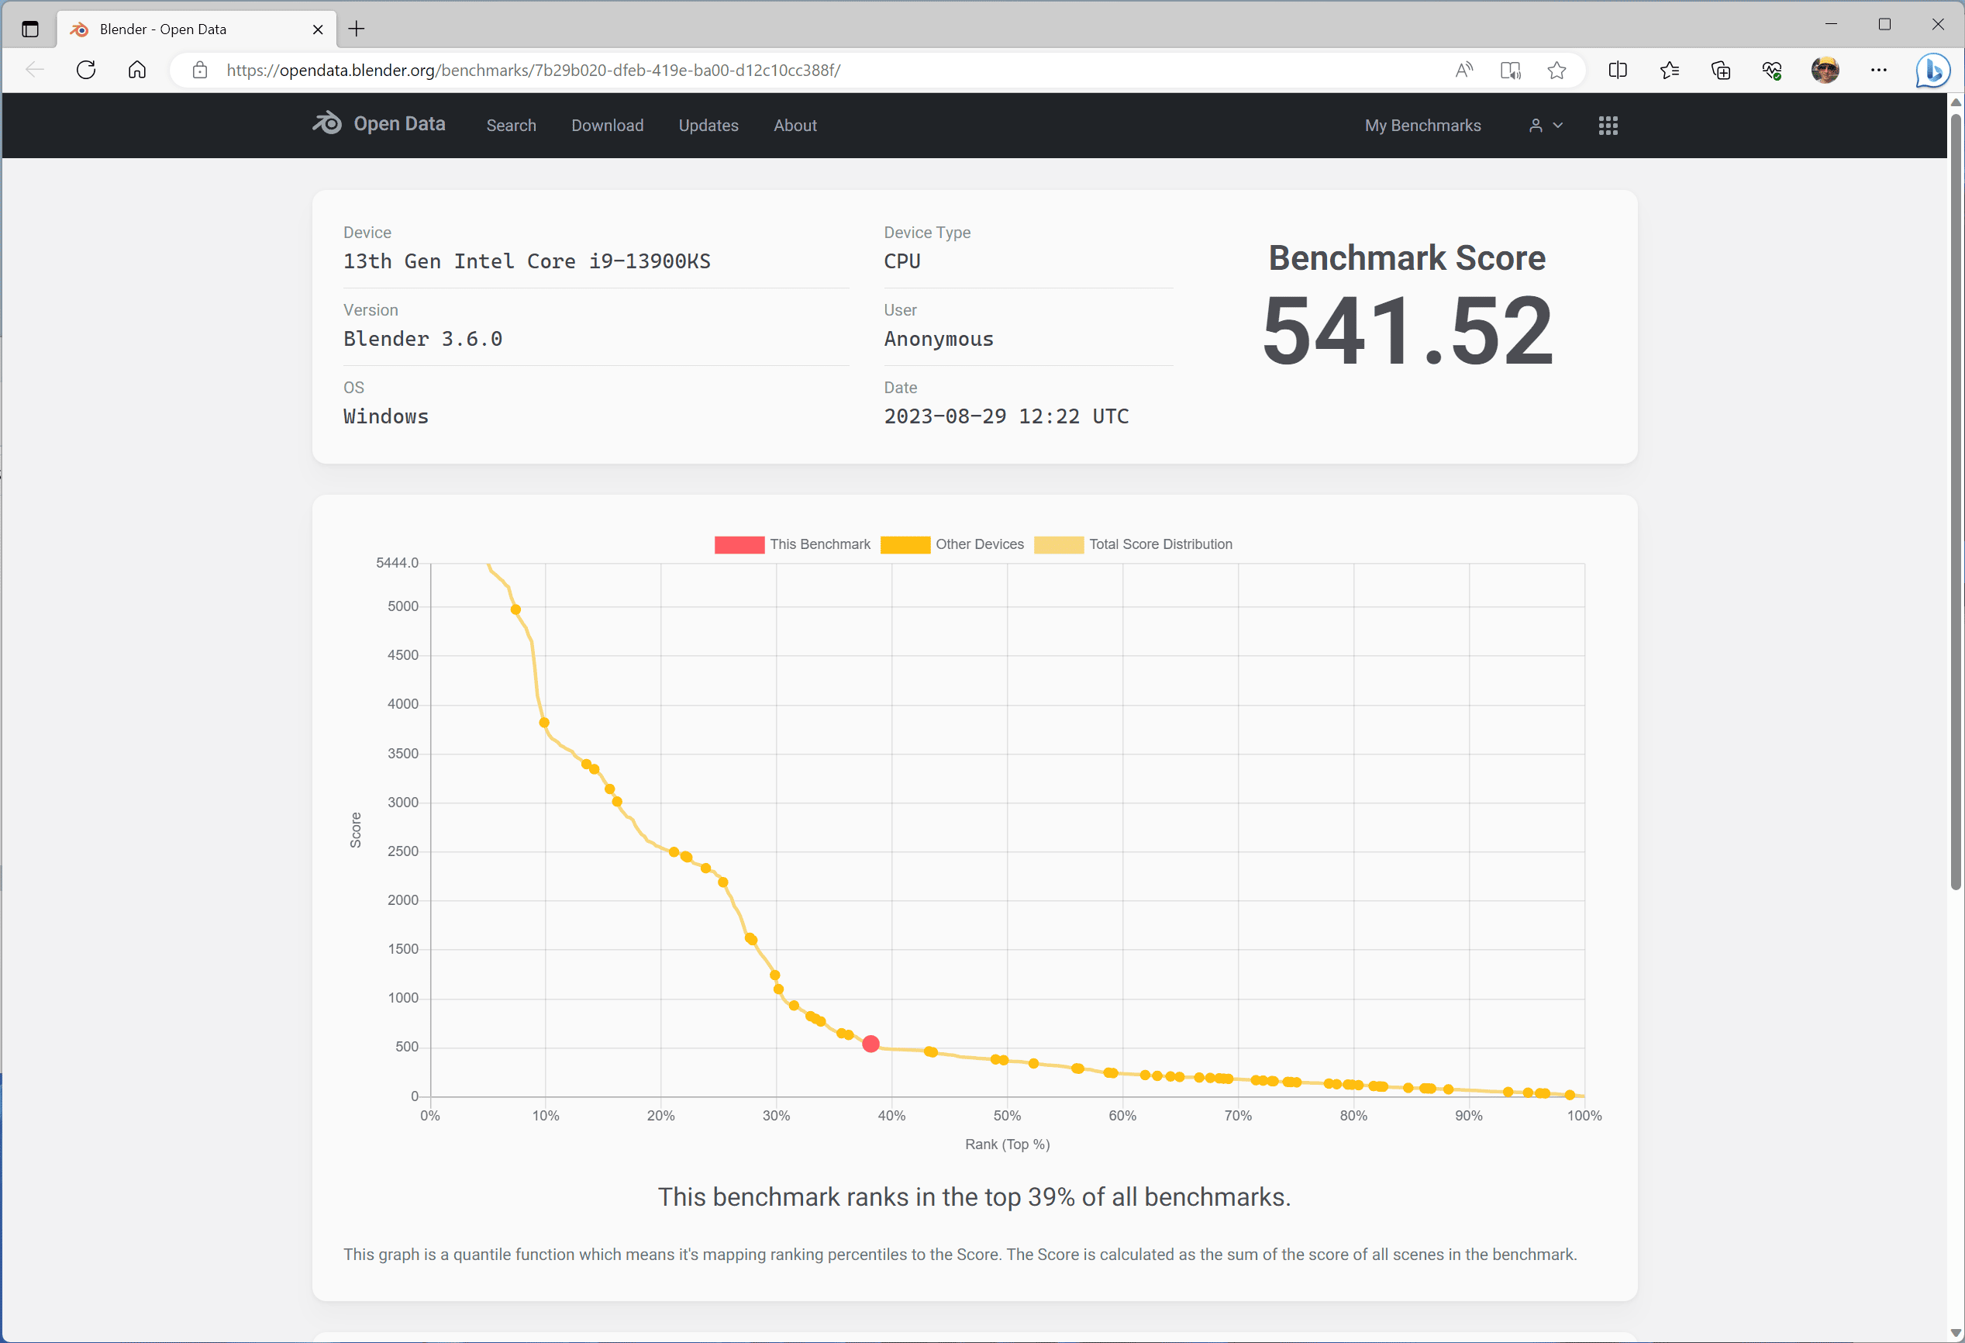Open the Download page

coord(607,125)
